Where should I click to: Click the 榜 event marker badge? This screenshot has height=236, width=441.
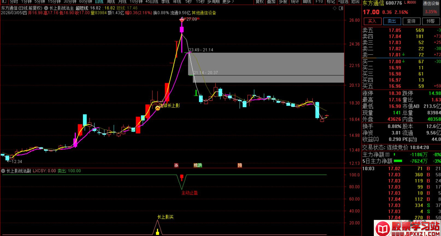(x=196, y=165)
